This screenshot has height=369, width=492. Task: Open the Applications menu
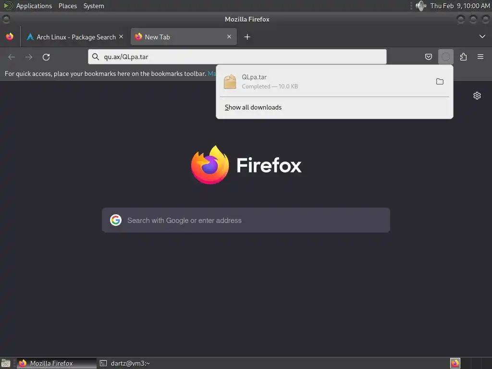tap(34, 6)
